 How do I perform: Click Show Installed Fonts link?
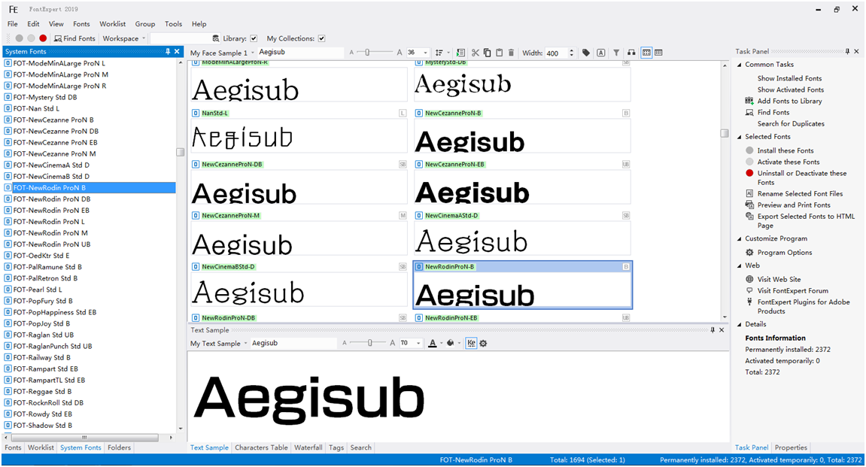pos(790,78)
